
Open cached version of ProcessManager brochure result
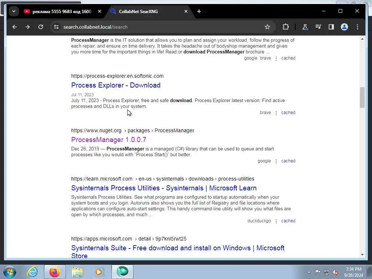288,58
